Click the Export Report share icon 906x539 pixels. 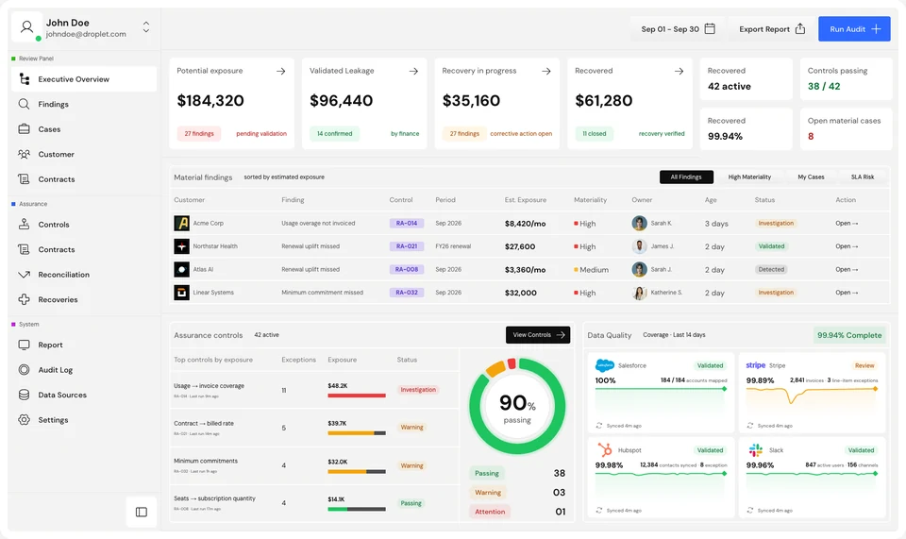pyautogui.click(x=800, y=28)
